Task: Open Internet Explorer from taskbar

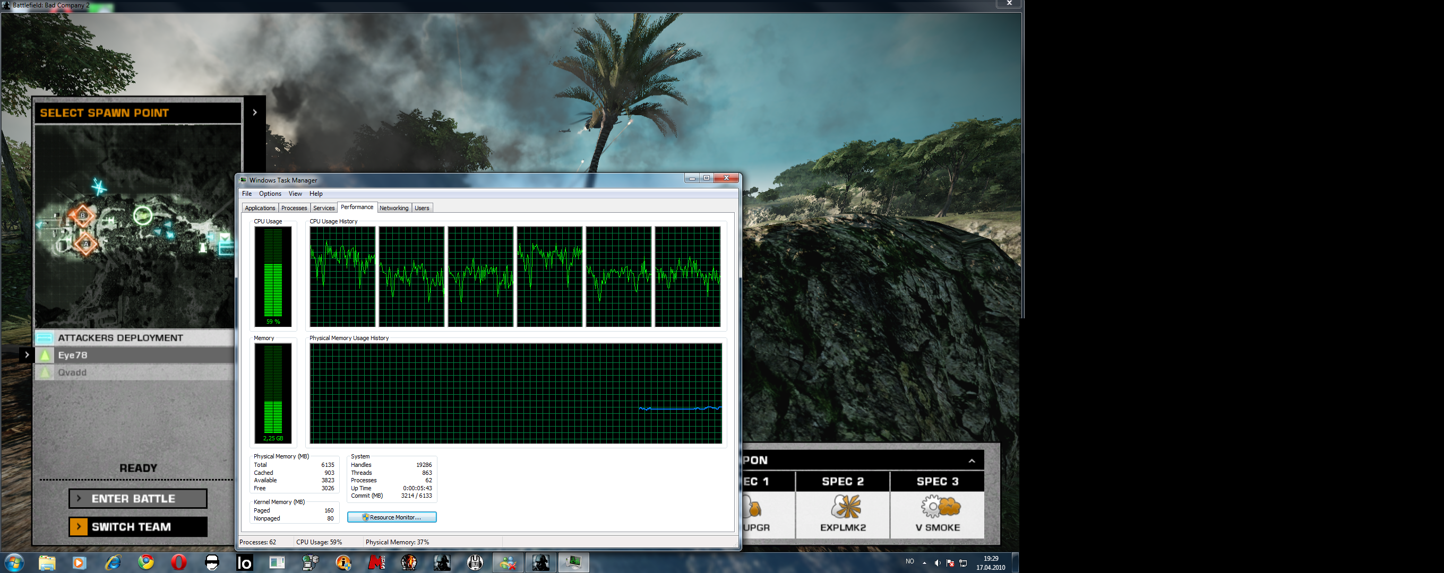Action: [113, 562]
